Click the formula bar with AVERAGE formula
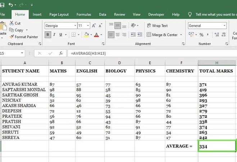 click(152, 53)
